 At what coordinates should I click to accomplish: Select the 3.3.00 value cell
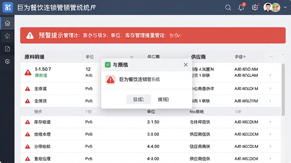click(153, 134)
